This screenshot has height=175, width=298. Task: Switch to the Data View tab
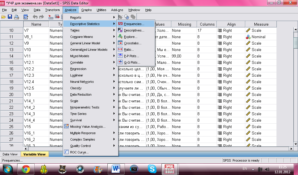pos(10,154)
